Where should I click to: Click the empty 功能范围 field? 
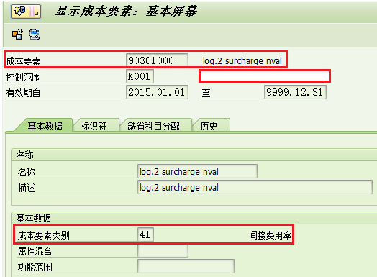(x=186, y=266)
